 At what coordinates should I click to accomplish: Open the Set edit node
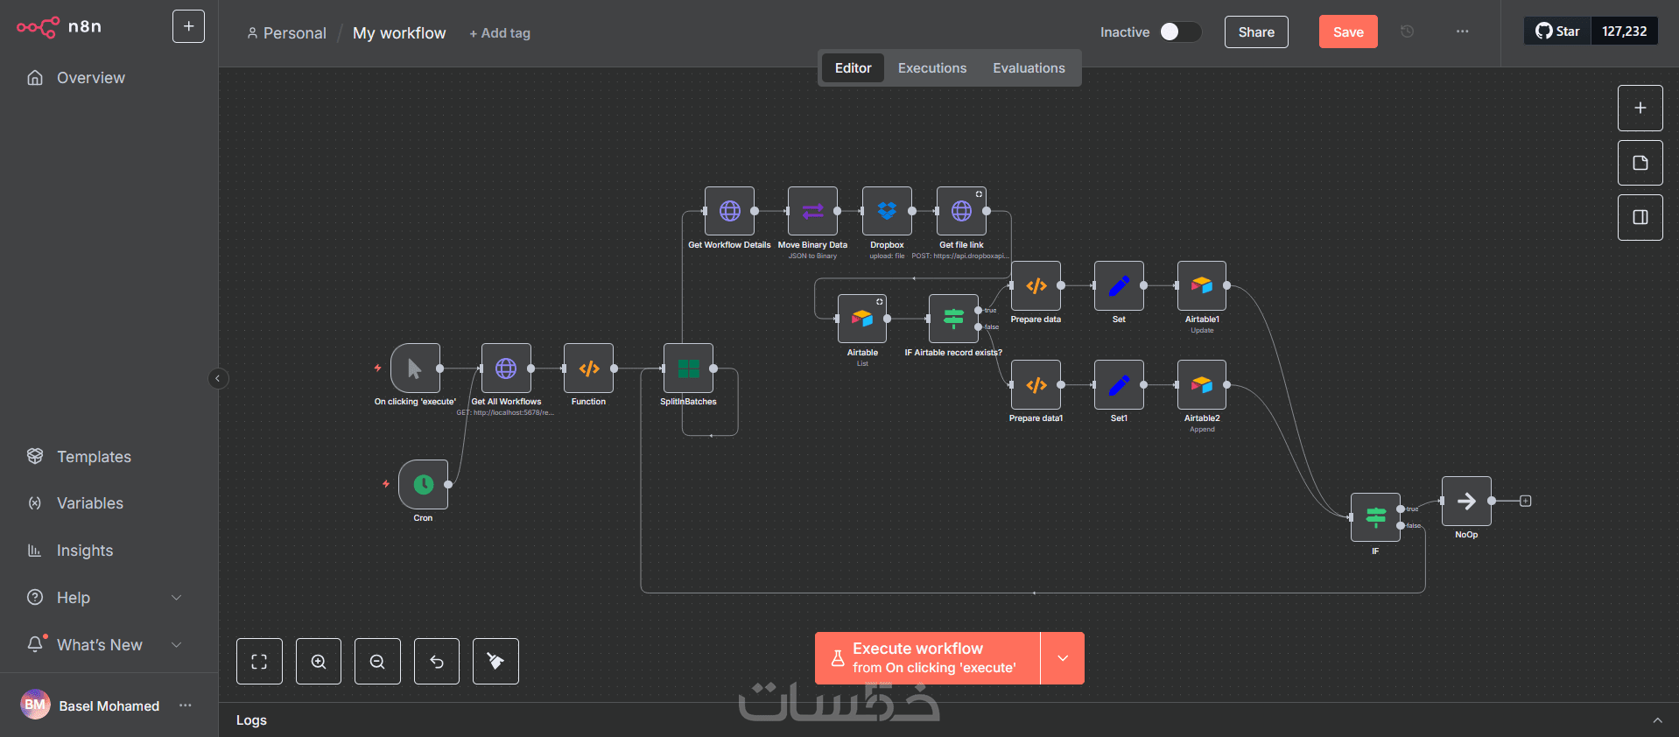1119,285
